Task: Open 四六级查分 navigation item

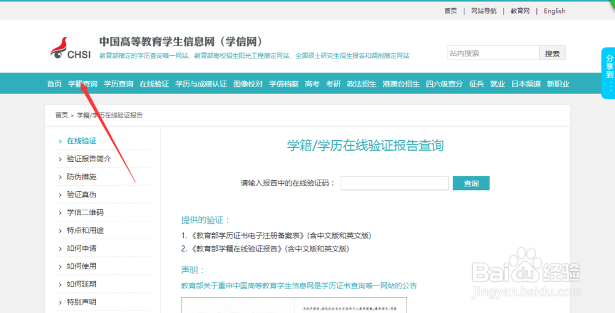Action: click(445, 84)
